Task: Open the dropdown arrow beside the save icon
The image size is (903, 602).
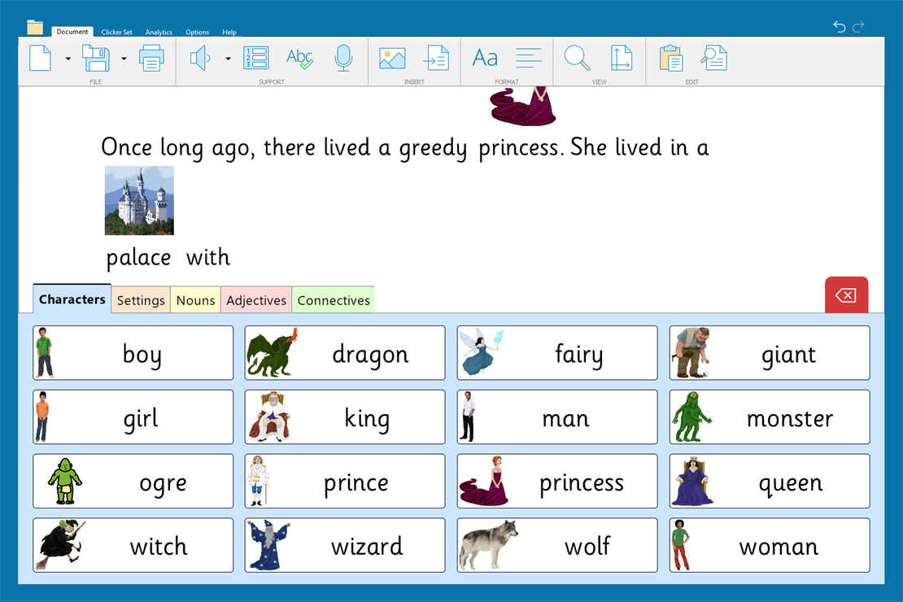Action: tap(124, 59)
